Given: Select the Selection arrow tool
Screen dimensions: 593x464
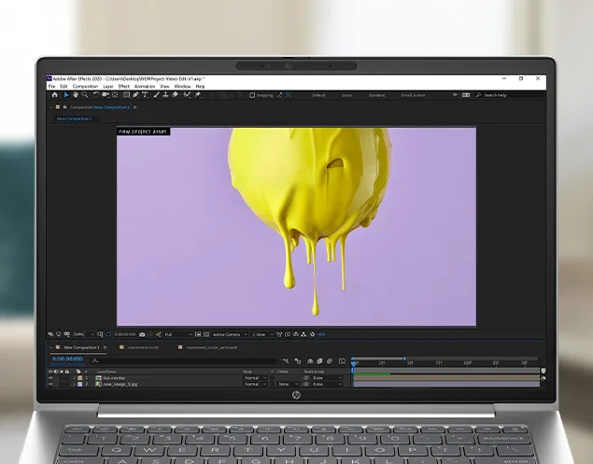Looking at the screenshot, I should tap(65, 95).
